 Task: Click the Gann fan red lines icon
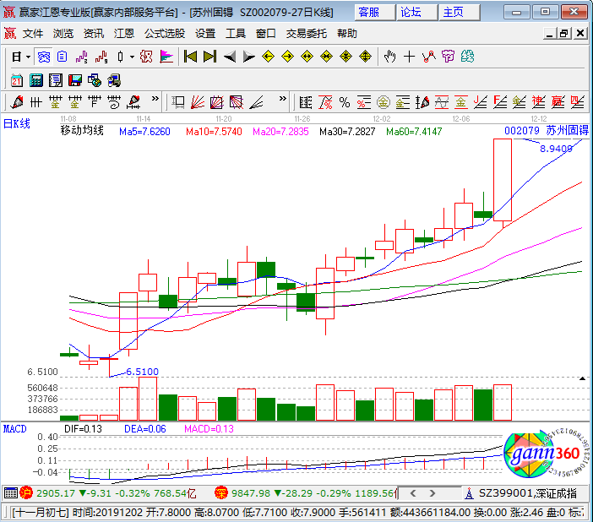tap(198, 102)
